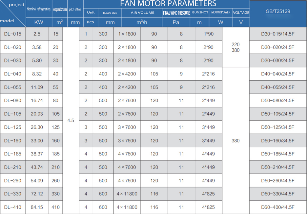307x214 pixels.
Task: Select the GUNSHOT column header
Action: pos(200,13)
